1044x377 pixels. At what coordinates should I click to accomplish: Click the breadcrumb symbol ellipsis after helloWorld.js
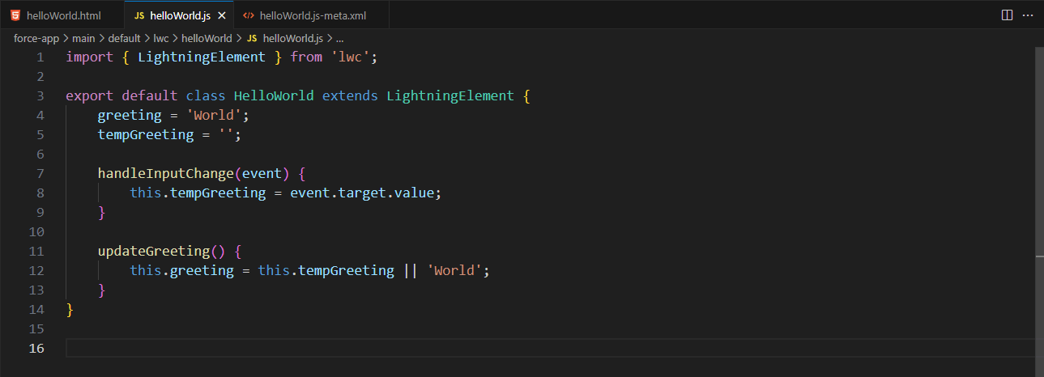coord(339,38)
